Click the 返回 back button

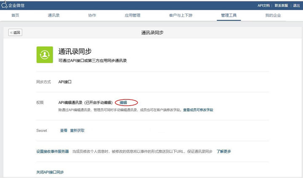15,32
